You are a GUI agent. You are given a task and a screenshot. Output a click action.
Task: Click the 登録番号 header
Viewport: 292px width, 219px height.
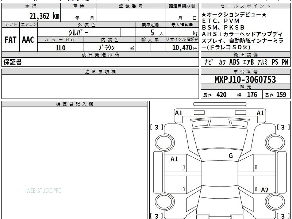131,6
